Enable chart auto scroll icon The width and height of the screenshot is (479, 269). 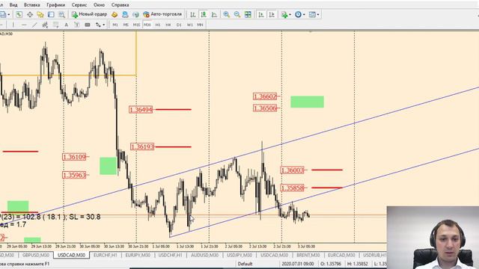261,14
